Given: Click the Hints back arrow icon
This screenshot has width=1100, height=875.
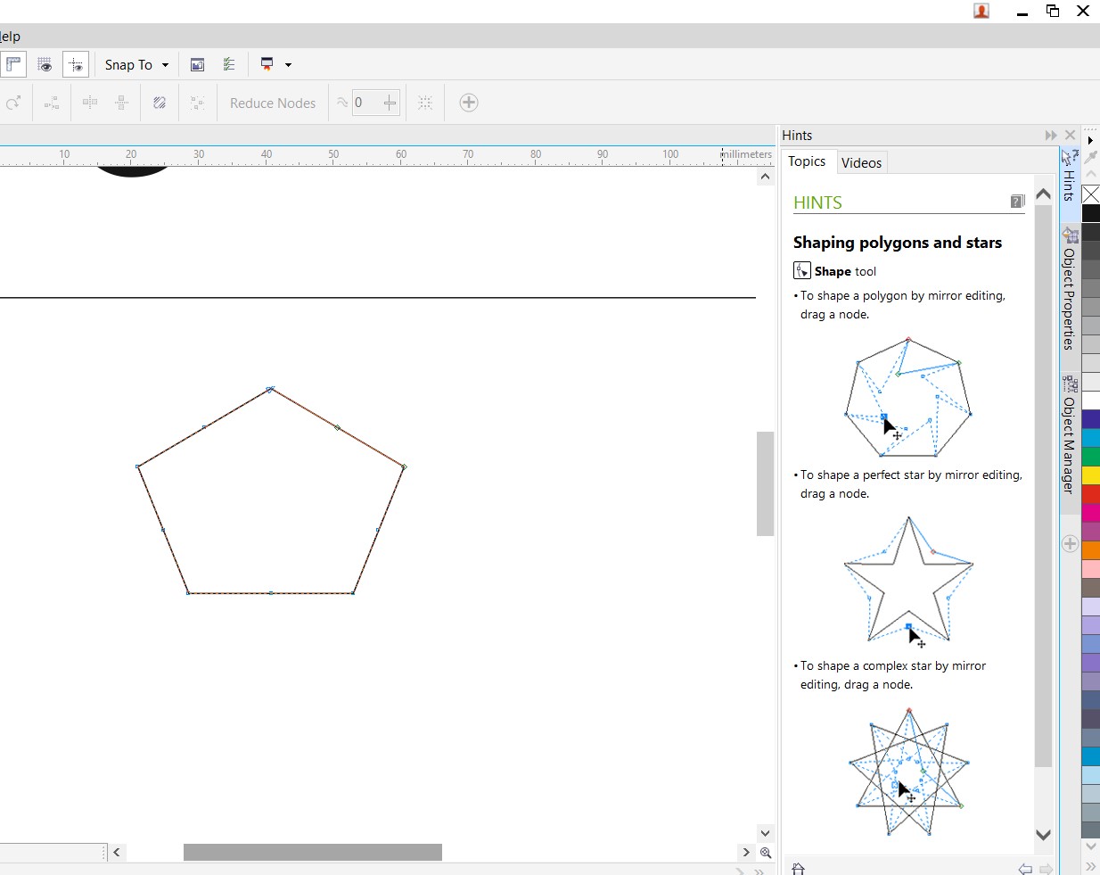Looking at the screenshot, I should [x=1025, y=869].
